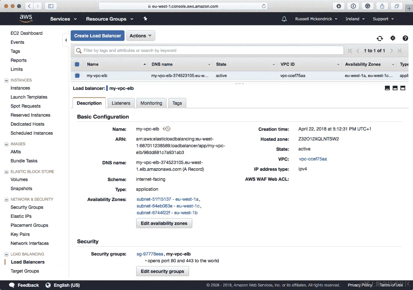Open the settings gear icon
This screenshot has height=290, width=413.
(x=393, y=38)
